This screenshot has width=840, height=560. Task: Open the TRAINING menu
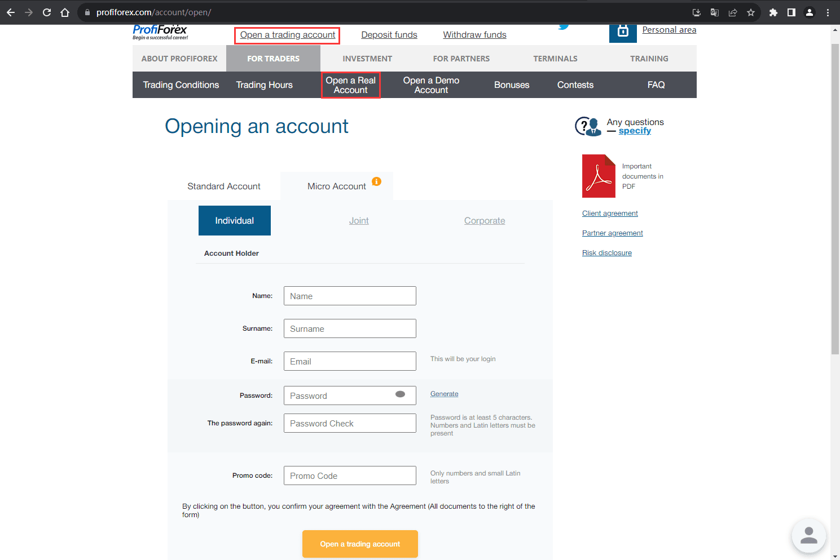click(649, 59)
